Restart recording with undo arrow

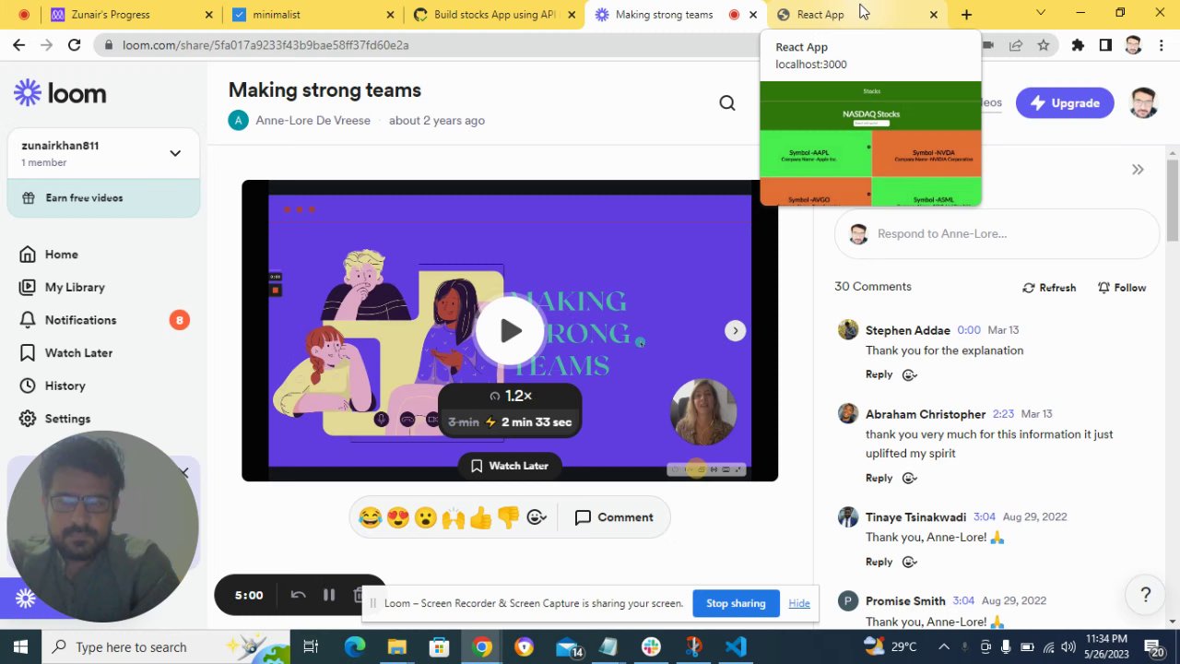click(x=298, y=595)
